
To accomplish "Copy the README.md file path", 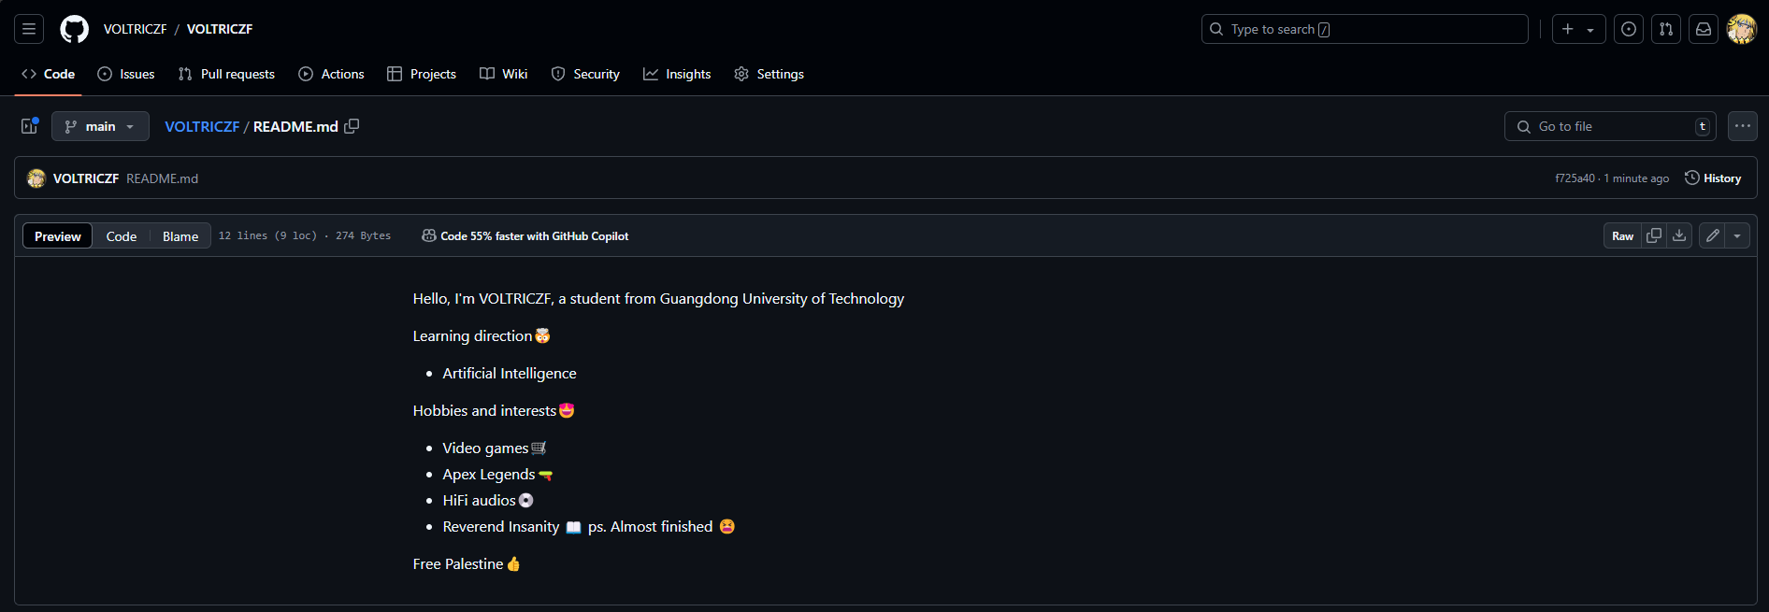I will (x=352, y=126).
